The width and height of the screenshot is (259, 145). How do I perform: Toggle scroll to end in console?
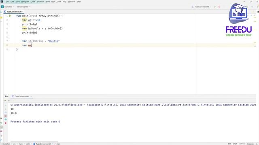(x=6, y=116)
